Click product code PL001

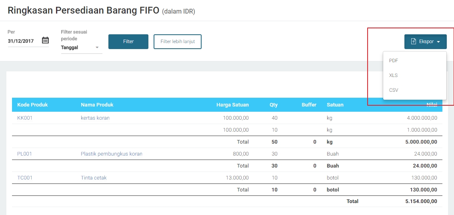(24, 154)
